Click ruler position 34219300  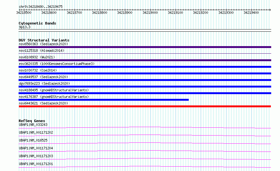[226, 13]
